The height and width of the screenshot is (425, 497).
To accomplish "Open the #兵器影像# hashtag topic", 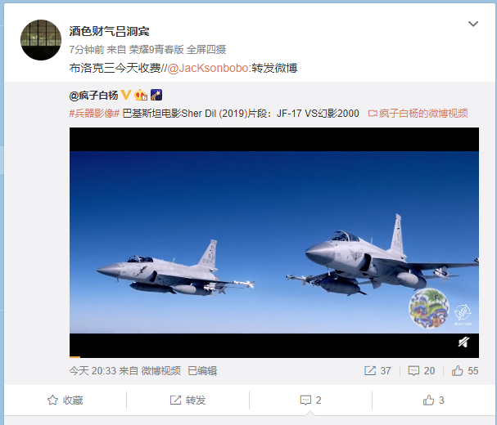I will [94, 114].
